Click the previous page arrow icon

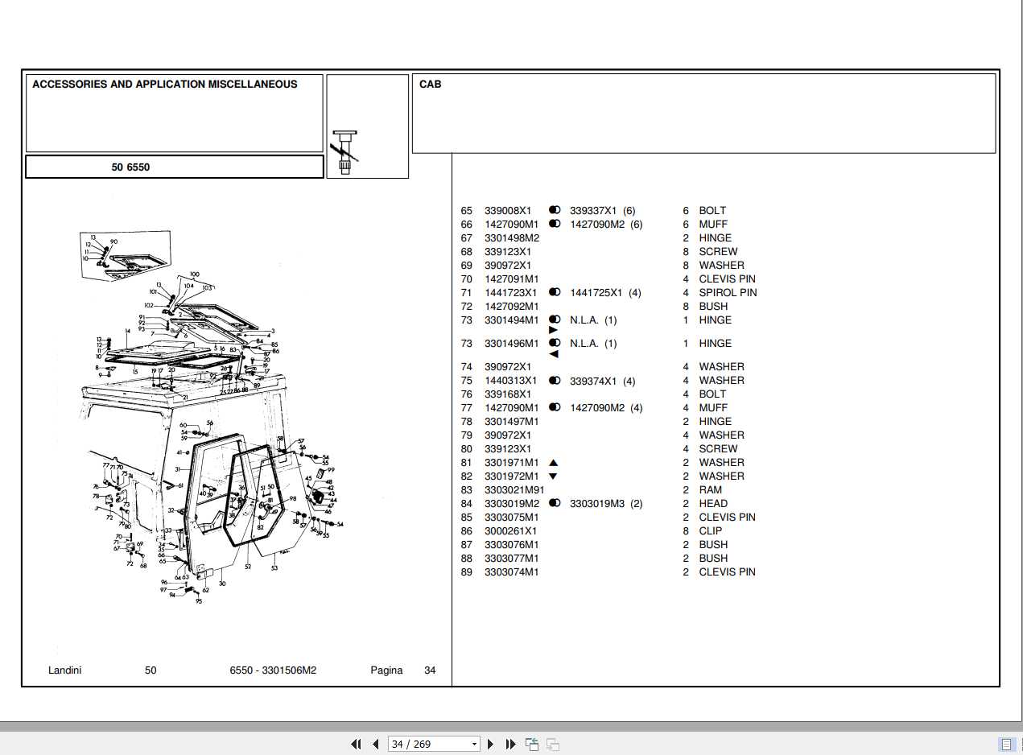[x=375, y=744]
